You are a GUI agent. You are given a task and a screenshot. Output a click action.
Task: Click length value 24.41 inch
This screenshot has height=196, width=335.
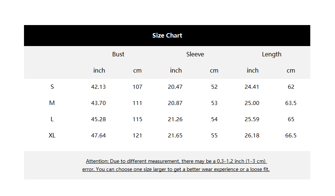(x=252, y=87)
